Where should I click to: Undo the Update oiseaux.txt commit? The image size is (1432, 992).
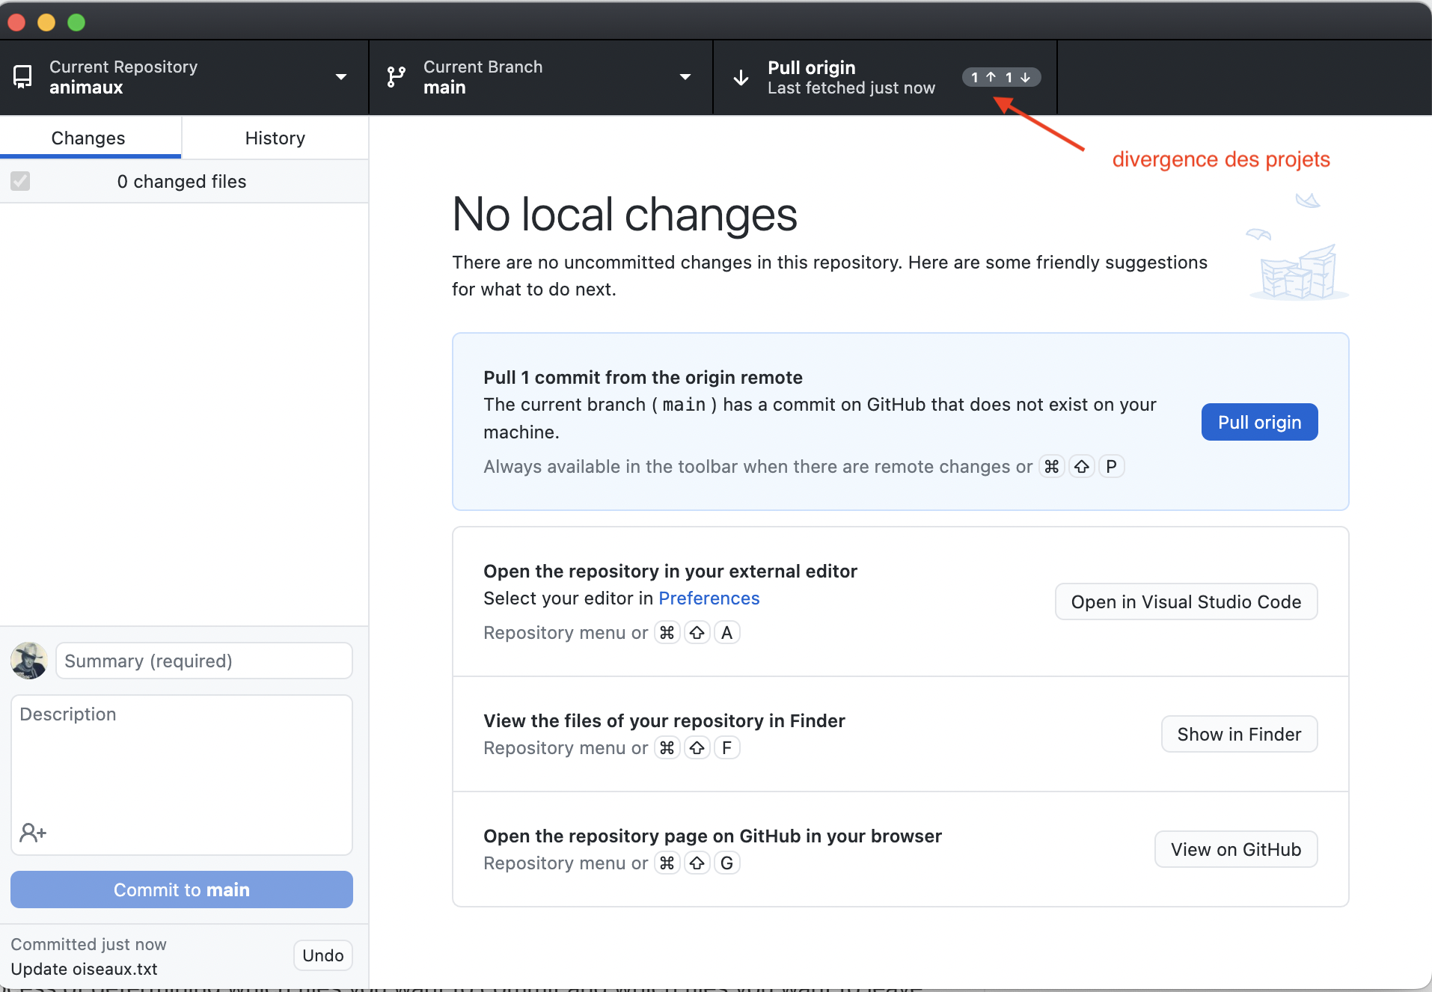tap(322, 955)
